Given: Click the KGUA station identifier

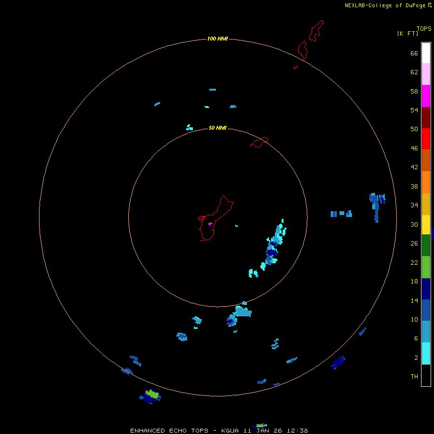Looking at the screenshot, I should pyautogui.click(x=230, y=431).
